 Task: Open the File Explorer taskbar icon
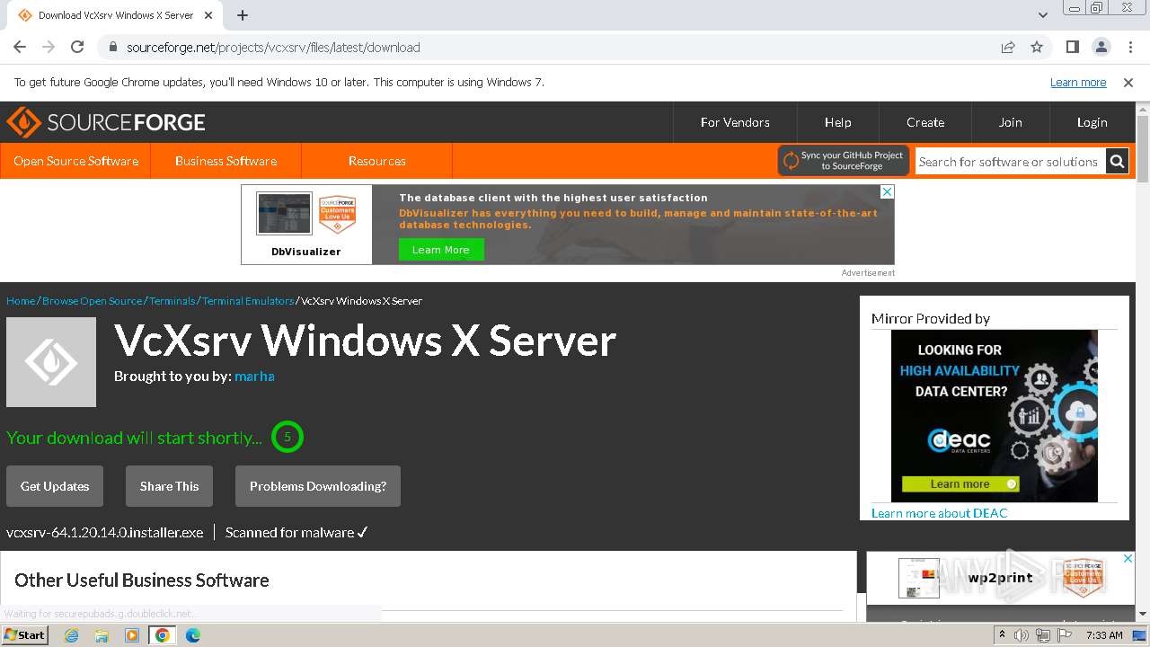click(x=102, y=635)
